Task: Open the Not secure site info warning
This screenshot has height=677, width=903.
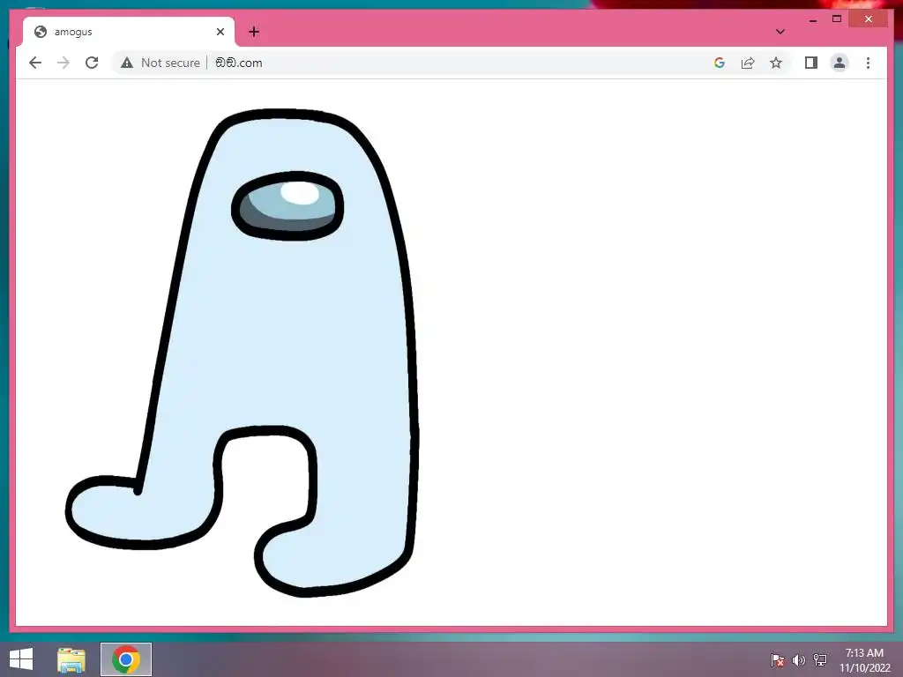Action: tap(160, 63)
